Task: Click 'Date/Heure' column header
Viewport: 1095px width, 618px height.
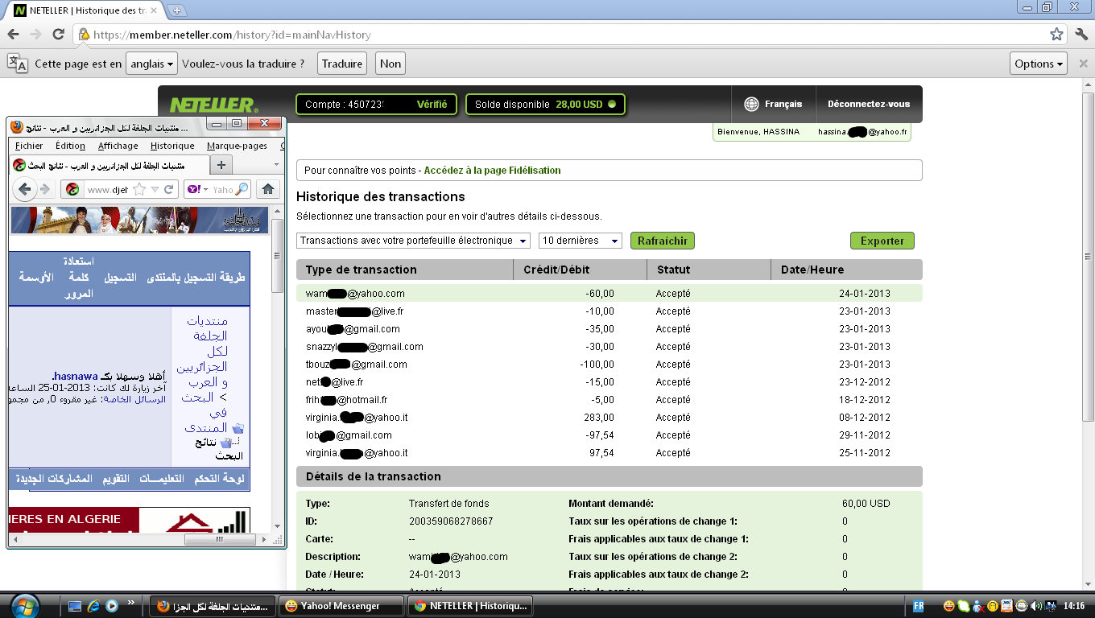Action: tap(812, 270)
